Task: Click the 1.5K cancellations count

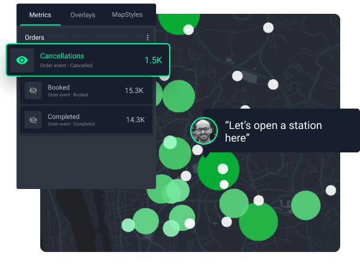Action: click(153, 61)
